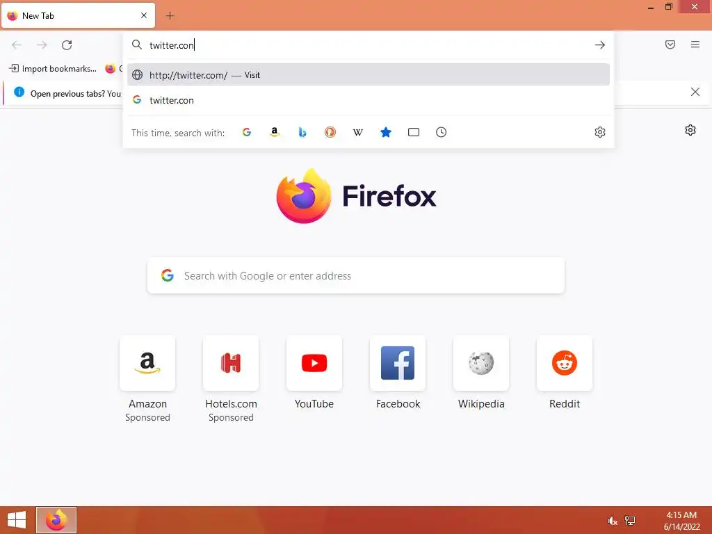Open the New Tab page personalize gear
Viewport: 712px width, 534px height.
click(x=690, y=130)
